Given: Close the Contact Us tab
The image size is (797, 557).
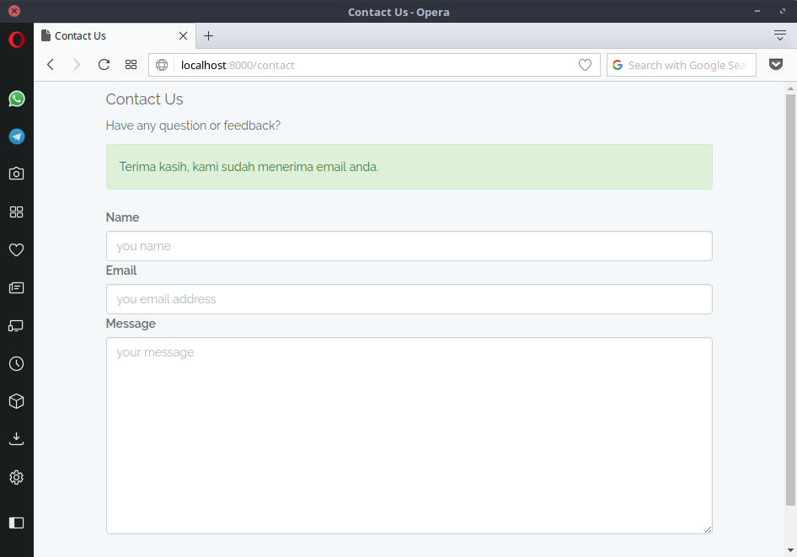Looking at the screenshot, I should (183, 36).
